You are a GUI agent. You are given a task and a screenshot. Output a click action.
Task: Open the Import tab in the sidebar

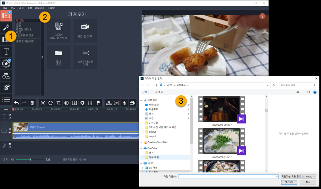6,16
